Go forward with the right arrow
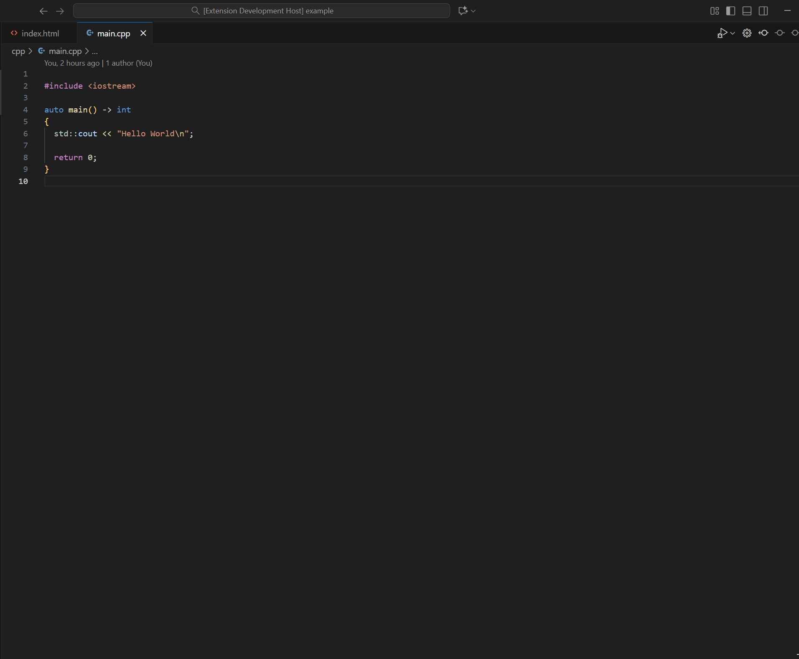Image resolution: width=799 pixels, height=659 pixels. pyautogui.click(x=60, y=11)
